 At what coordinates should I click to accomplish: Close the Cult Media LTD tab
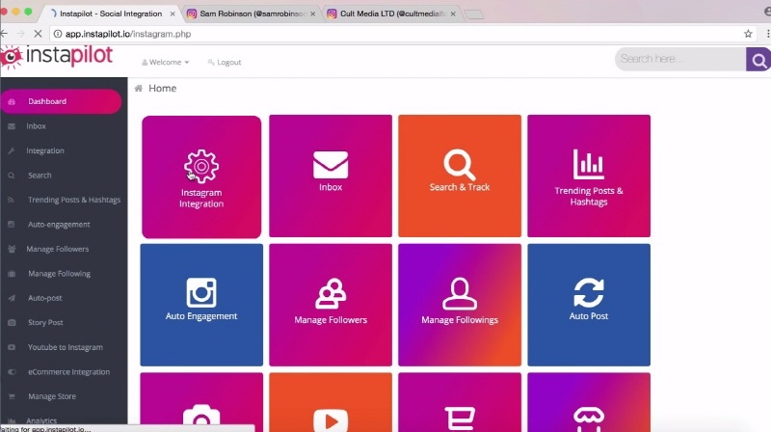(x=453, y=13)
